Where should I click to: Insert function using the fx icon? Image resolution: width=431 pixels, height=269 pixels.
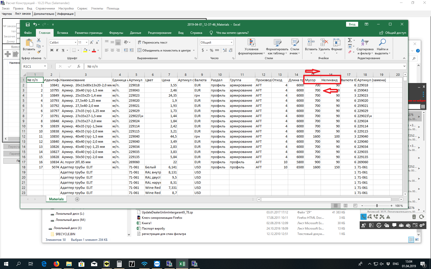pos(79,66)
